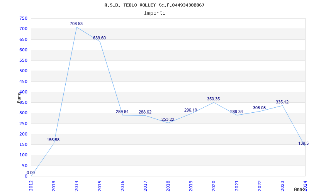Click the 308.08 data label
The image size is (309, 193).
259,108
